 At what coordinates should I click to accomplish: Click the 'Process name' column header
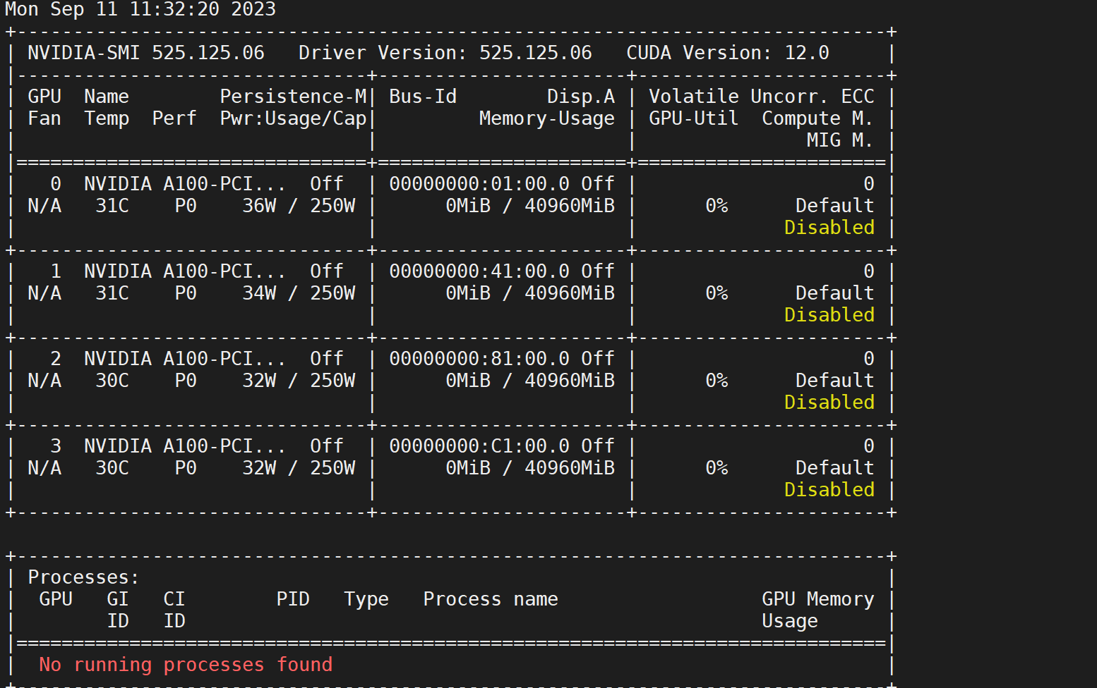click(491, 599)
